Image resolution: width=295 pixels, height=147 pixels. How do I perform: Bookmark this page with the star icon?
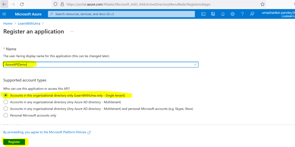262,4
